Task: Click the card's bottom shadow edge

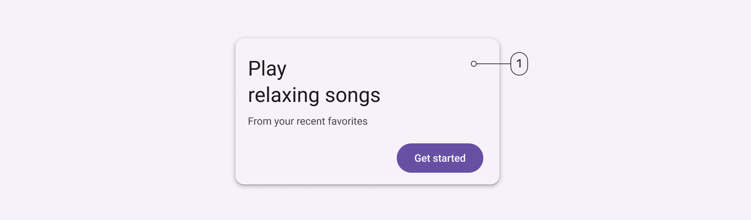Action: [367, 185]
